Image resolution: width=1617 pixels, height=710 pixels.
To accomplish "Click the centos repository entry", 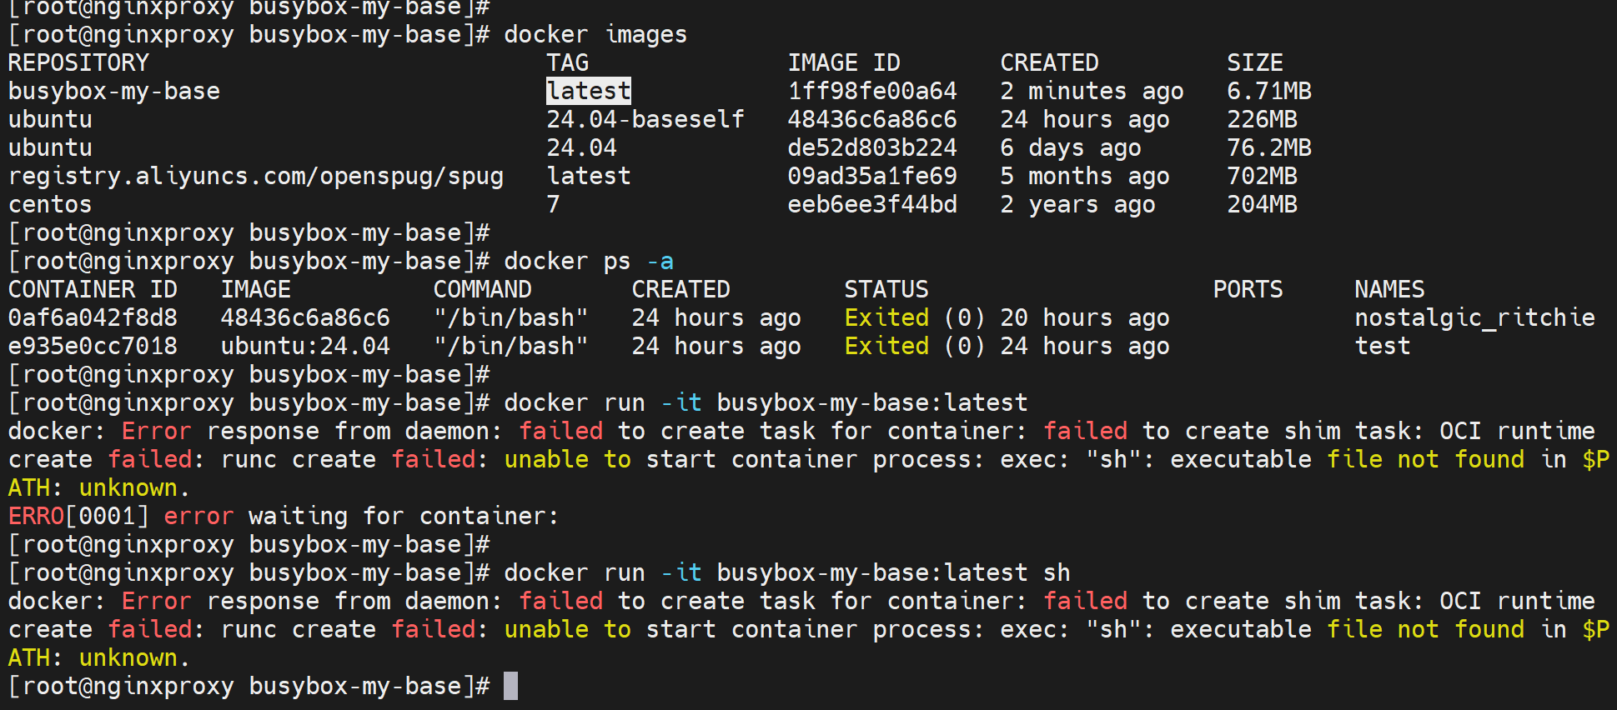I will click(x=50, y=204).
